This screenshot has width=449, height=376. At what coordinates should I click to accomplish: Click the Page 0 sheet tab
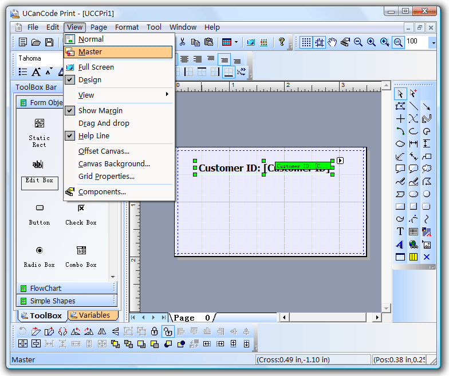pyautogui.click(x=192, y=318)
